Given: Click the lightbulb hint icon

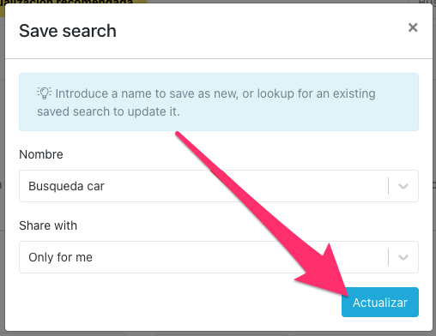Looking at the screenshot, I should point(45,93).
